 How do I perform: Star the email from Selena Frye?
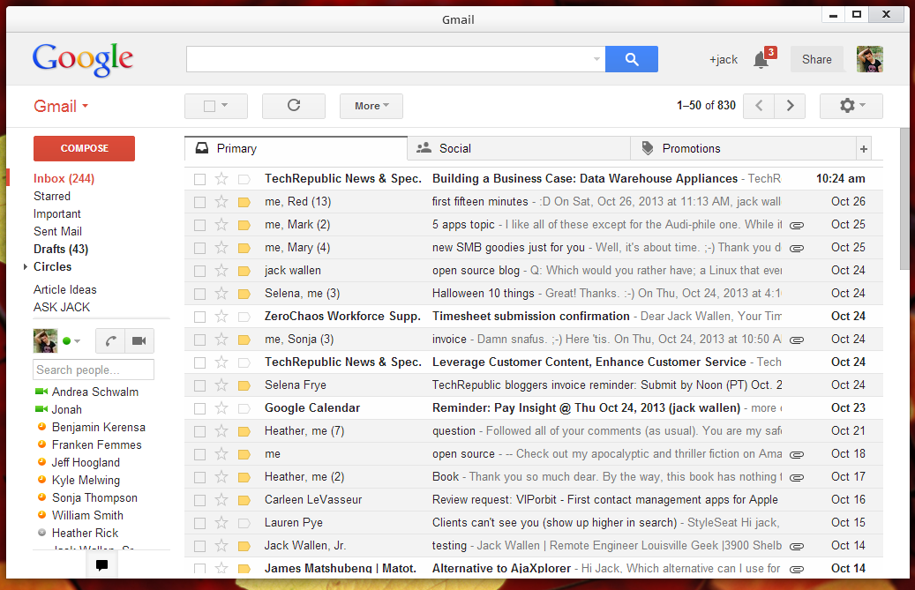click(221, 385)
